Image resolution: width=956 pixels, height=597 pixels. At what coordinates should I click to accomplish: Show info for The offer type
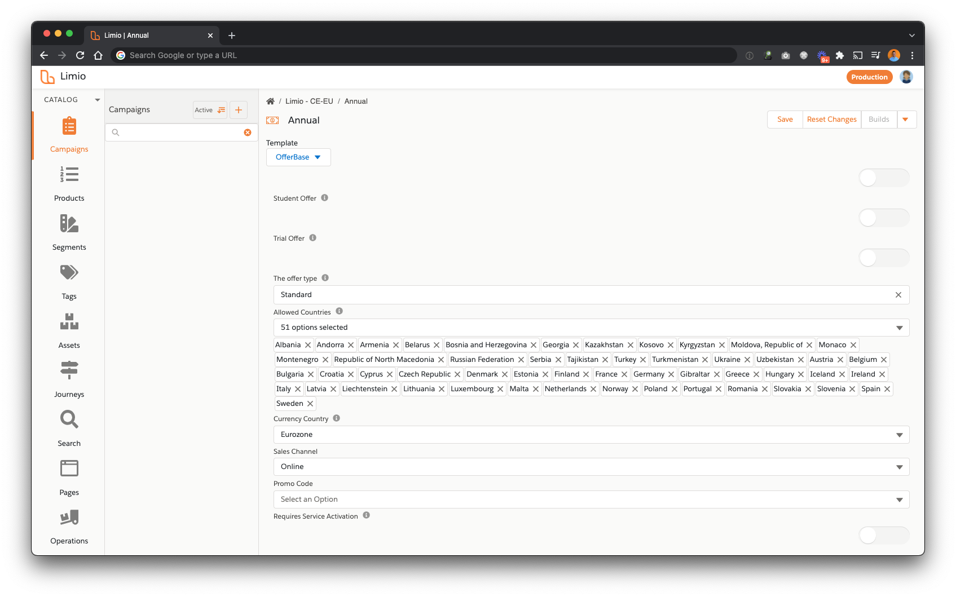pyautogui.click(x=325, y=278)
